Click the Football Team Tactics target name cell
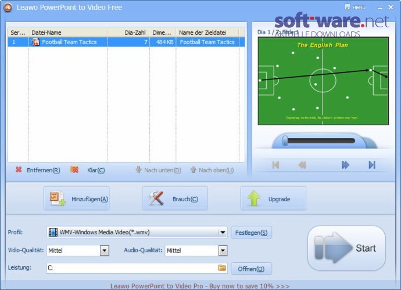 (207, 42)
